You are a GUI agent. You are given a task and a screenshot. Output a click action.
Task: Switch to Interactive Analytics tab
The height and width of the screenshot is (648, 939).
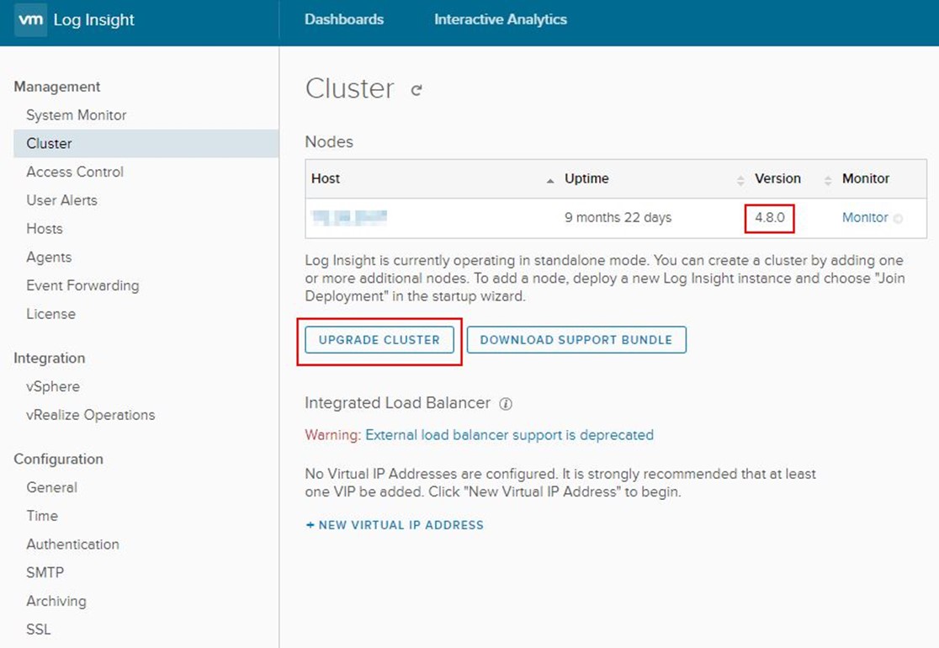(501, 19)
